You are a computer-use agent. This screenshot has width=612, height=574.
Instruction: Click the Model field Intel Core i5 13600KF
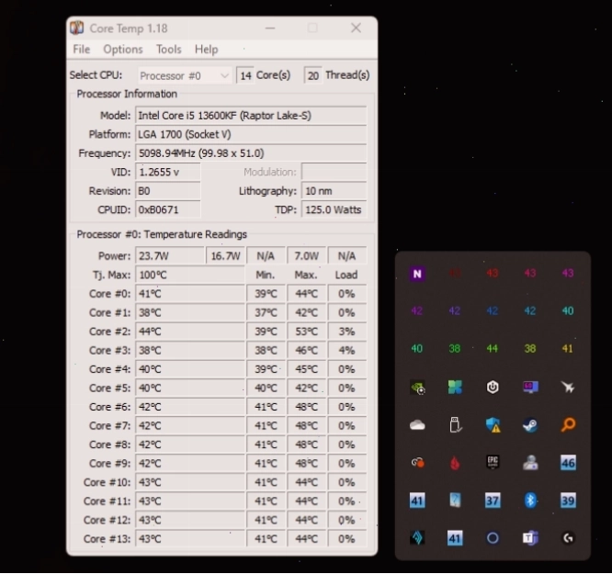pos(251,116)
